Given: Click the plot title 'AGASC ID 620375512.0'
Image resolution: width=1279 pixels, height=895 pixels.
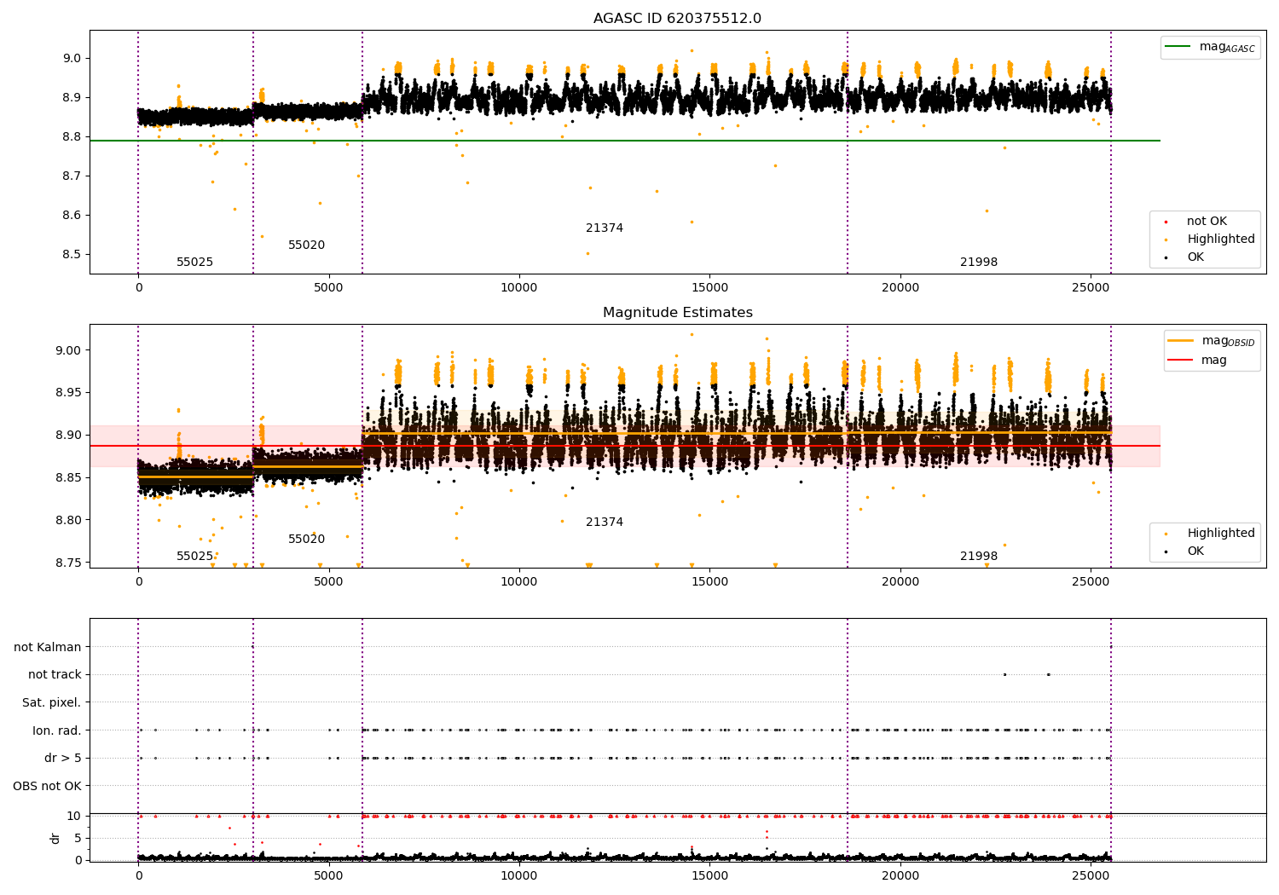Looking at the screenshot, I should pos(677,19).
